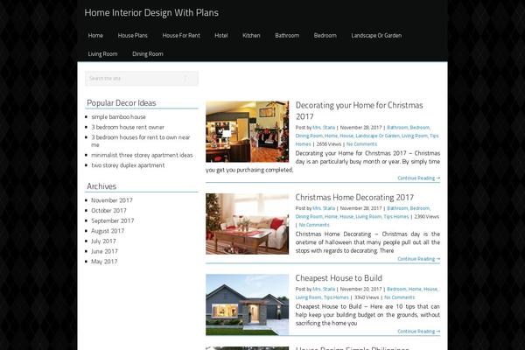Open Decorating your Home for Christmas 2017 thumbnail
525x350 pixels.
coord(247,132)
